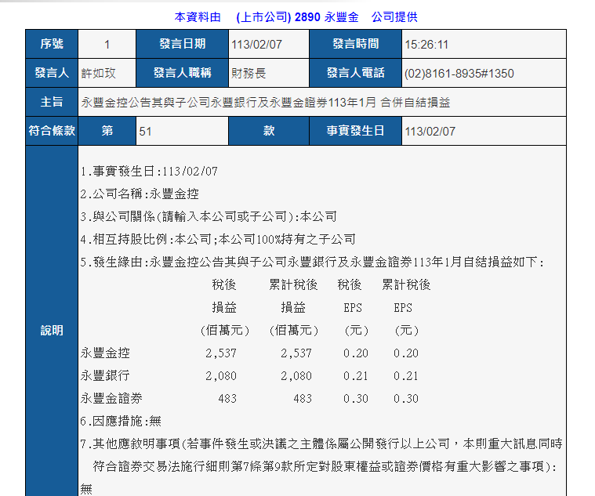
Task: Click the 發言人職稱 header cell
Action: (182, 73)
